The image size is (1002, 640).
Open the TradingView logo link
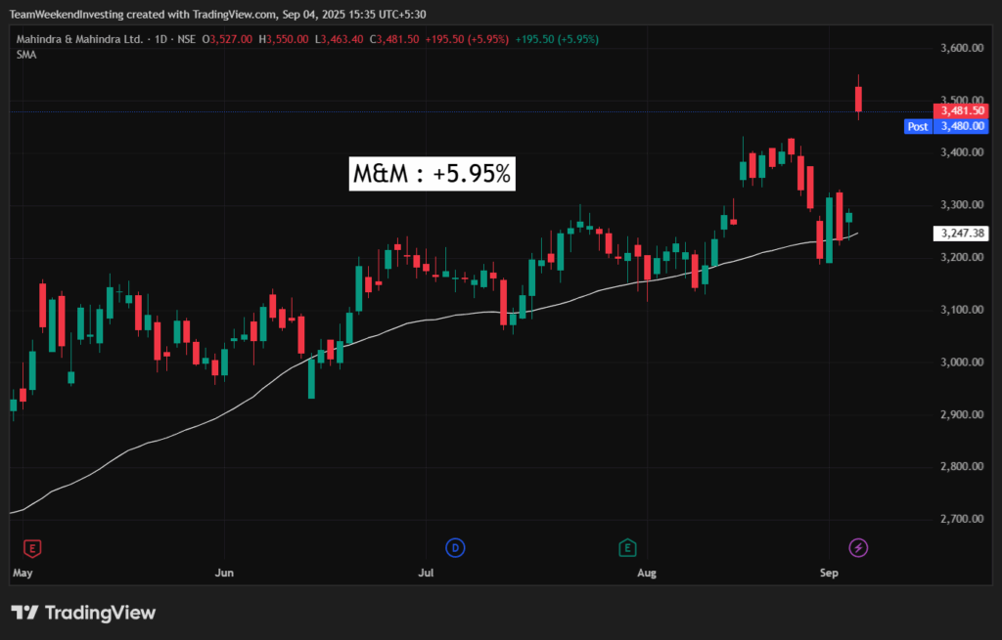point(83,614)
